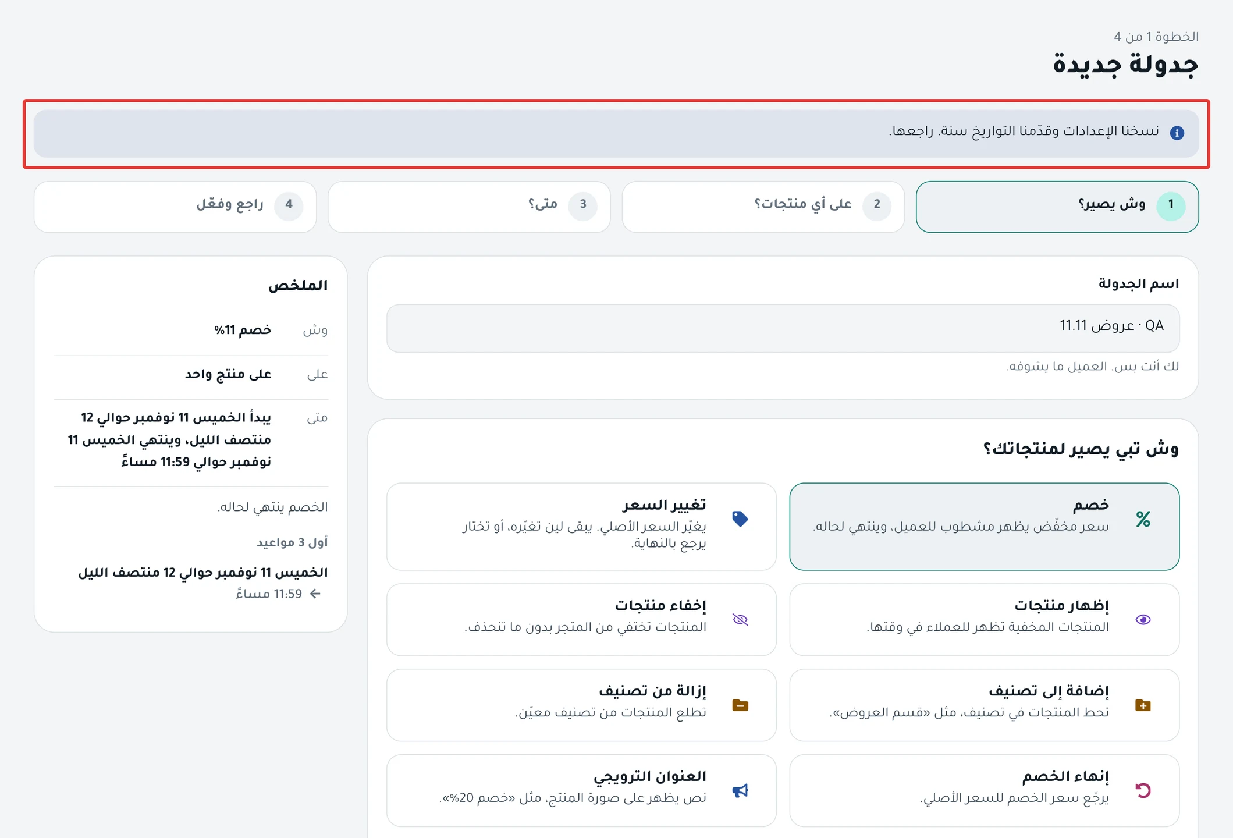
Task: Choose the تغيير السعر option card
Action: tap(581, 526)
